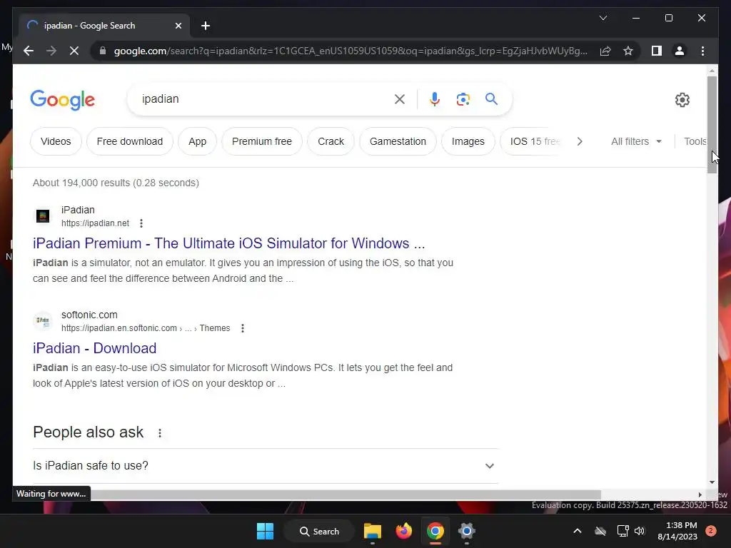Open Chrome side panel
The image size is (731, 548).
[657, 51]
